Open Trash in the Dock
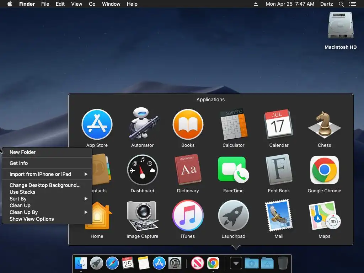364x273 pixels. (x=283, y=263)
